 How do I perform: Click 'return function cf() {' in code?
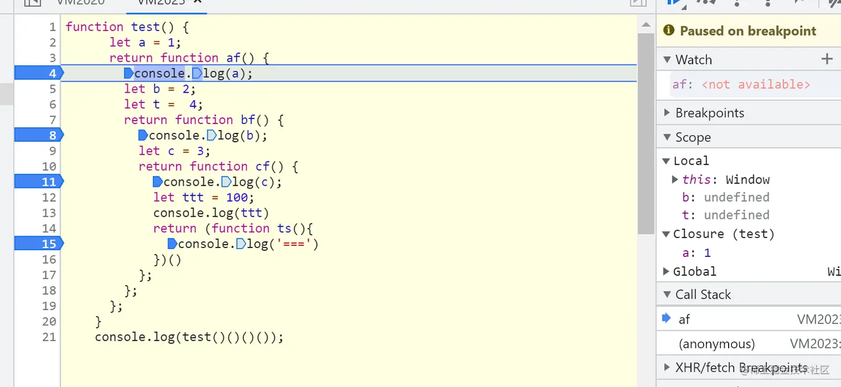(219, 166)
